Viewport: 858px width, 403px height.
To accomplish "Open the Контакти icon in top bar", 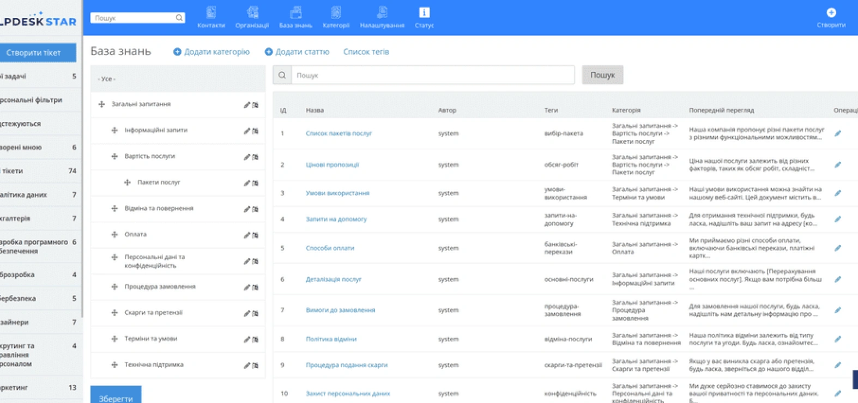I will (211, 12).
